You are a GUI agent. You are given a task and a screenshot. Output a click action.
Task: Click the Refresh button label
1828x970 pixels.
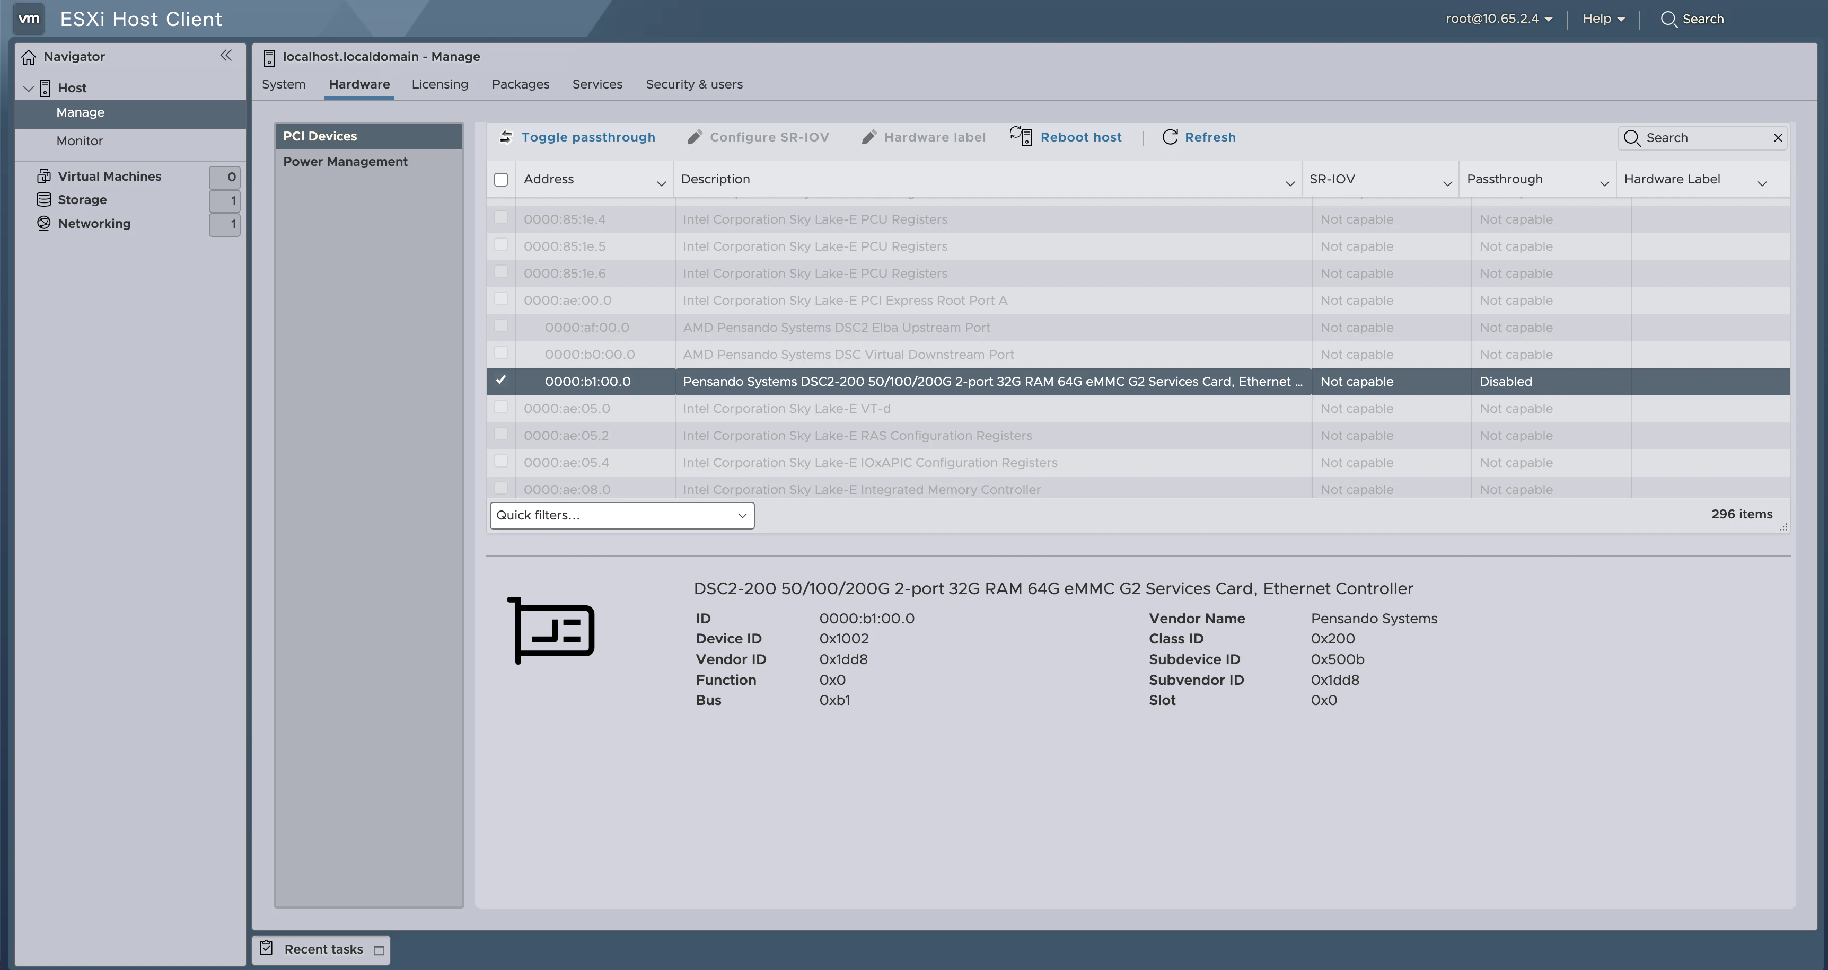[x=1210, y=137]
